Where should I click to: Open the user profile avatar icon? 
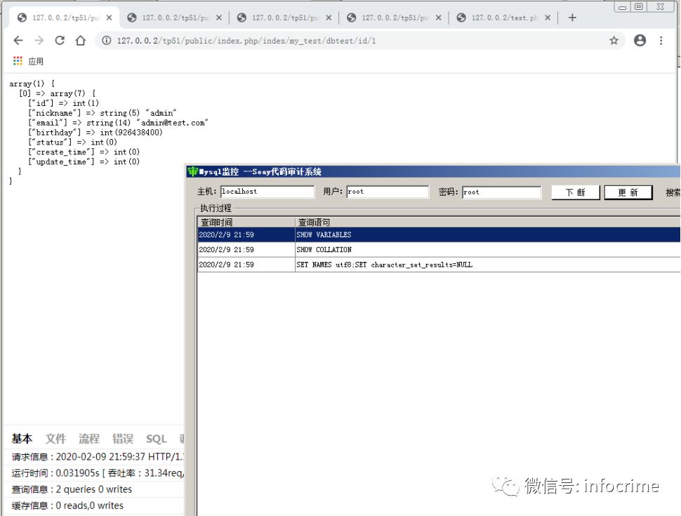[x=640, y=41]
